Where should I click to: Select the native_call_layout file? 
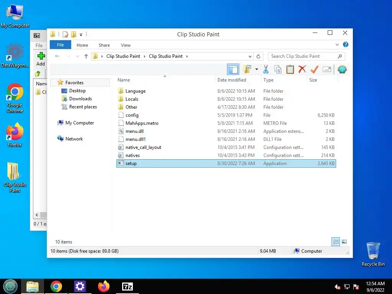coord(226,147)
